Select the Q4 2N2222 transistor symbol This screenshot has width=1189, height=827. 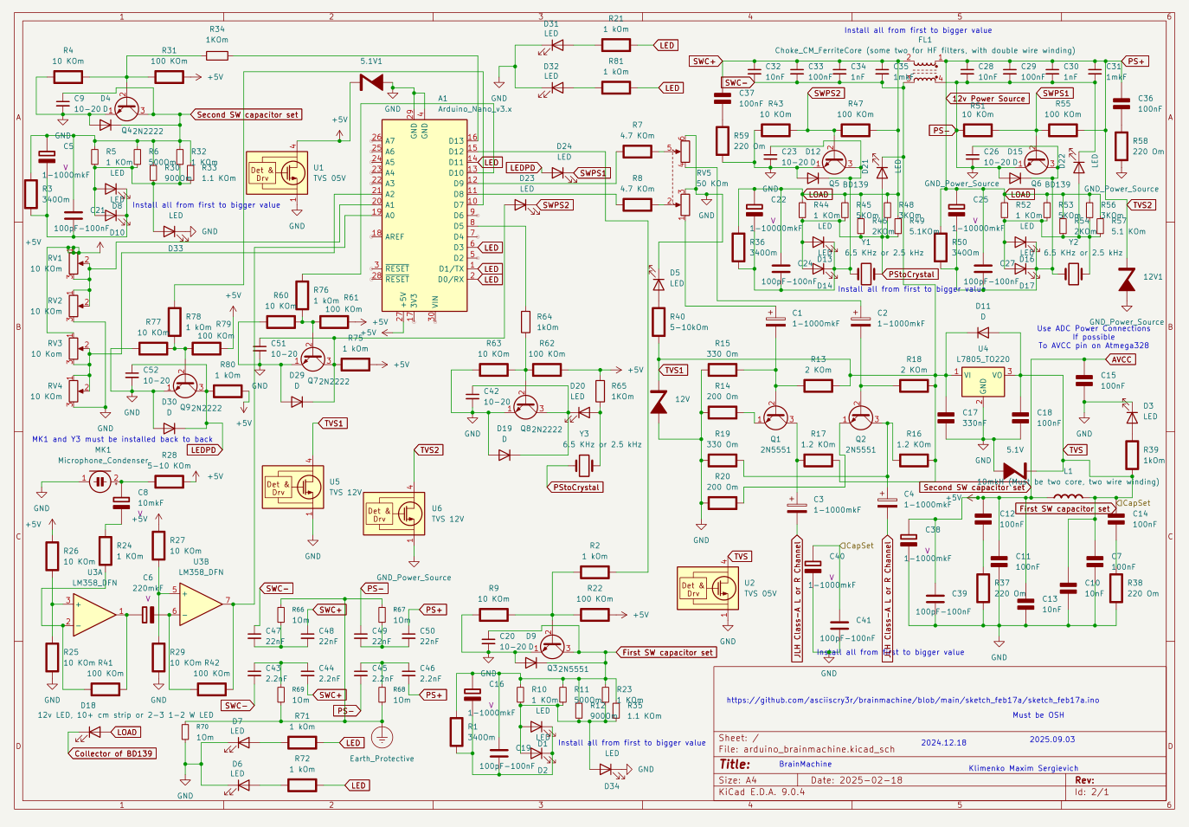127,109
